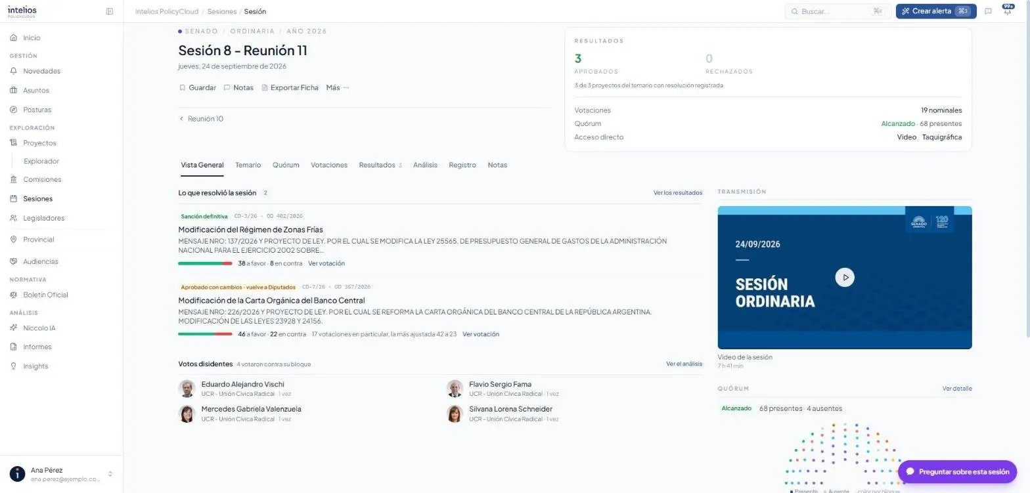
Task: Expand the Ana Pérez account switcher
Action: coord(110,474)
